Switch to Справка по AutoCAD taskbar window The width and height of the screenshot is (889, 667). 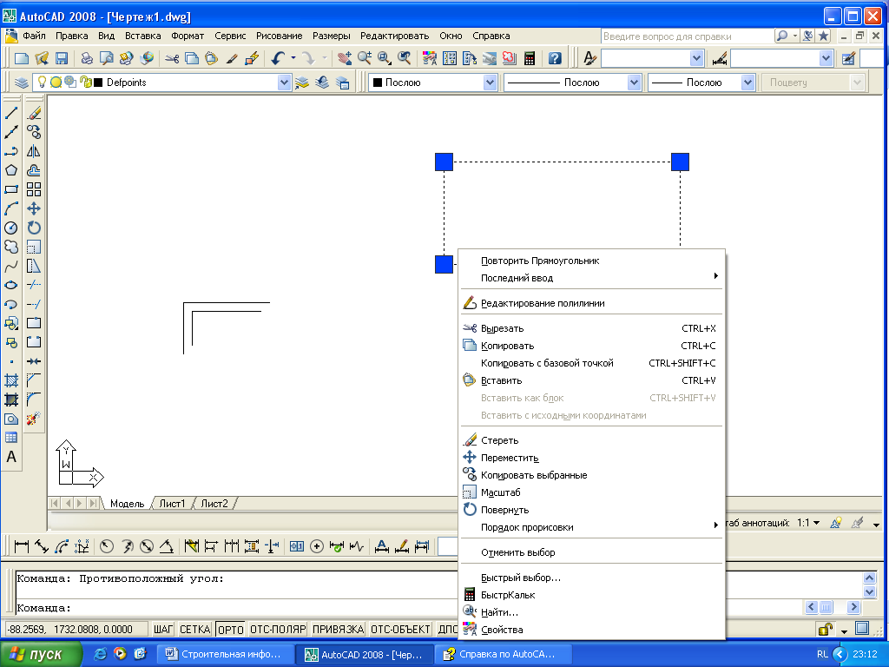(x=504, y=654)
